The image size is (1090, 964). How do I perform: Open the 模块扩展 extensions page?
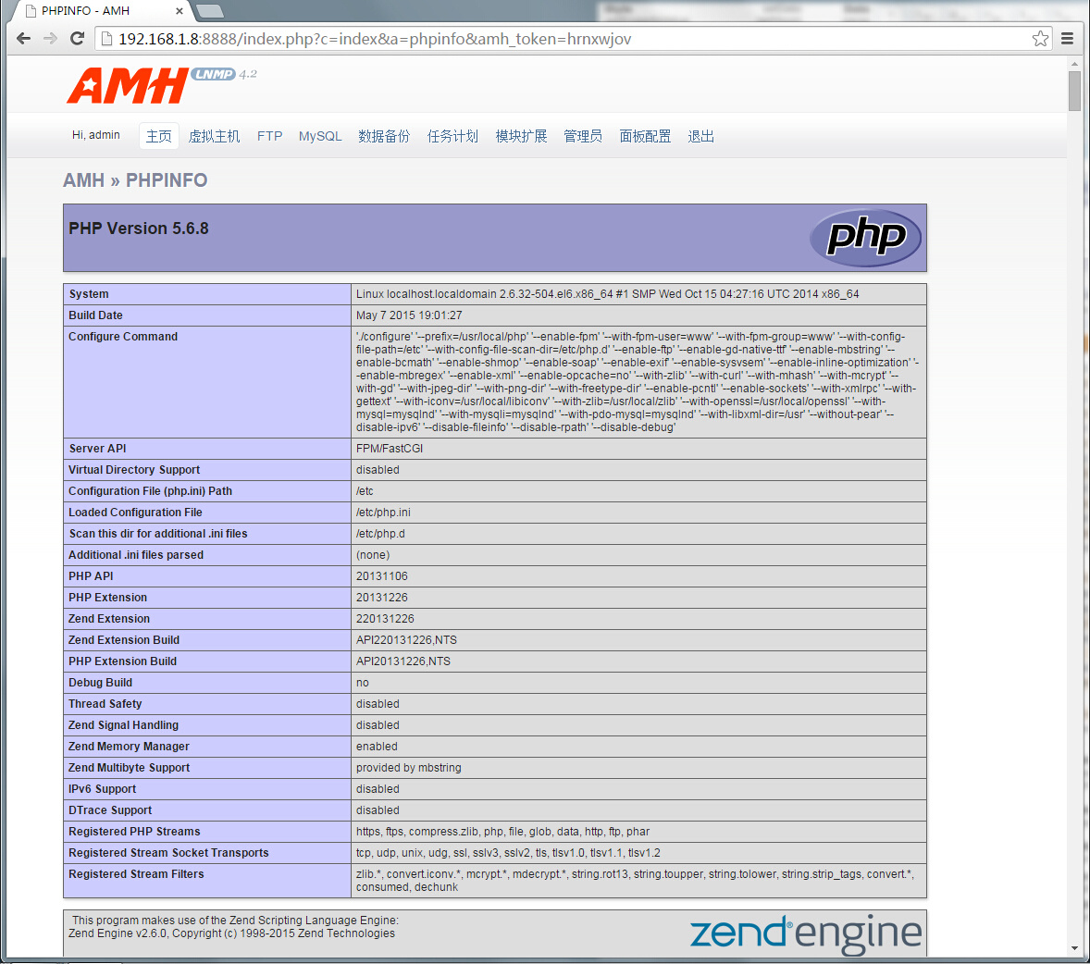[520, 135]
